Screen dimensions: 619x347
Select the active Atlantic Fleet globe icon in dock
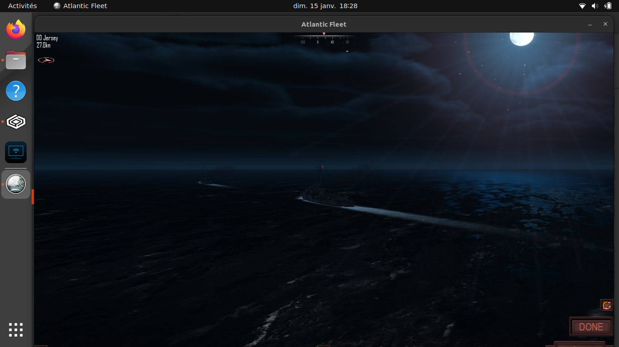pos(16,184)
